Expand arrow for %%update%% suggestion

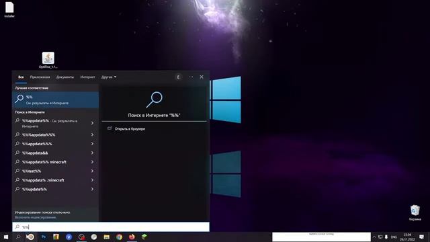(93, 189)
